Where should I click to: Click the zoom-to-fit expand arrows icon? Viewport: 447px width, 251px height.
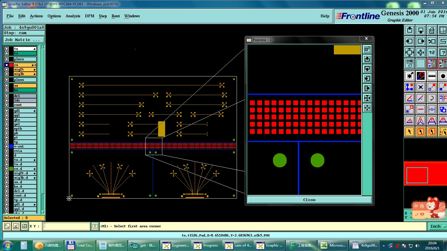coord(410,52)
